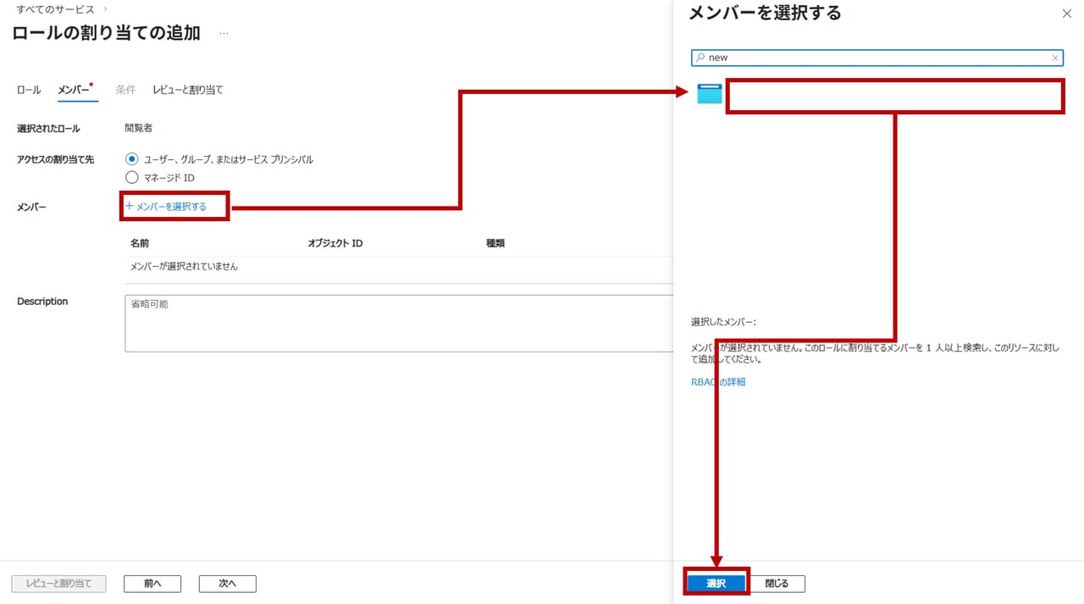Screen dimensions: 1084x604
Task: Open the 条件 tab
Action: 125,90
